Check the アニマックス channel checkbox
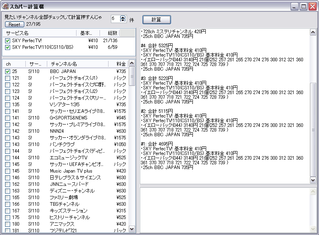The width and height of the screenshot is (319, 235). tap(7, 224)
